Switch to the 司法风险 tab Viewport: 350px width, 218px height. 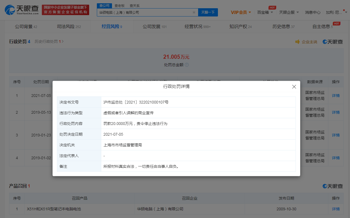[x=69, y=27]
